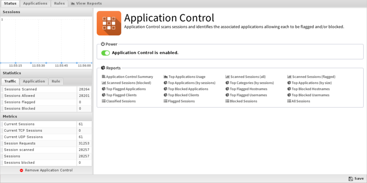Switch to the Rules tab
The height and width of the screenshot is (183, 367).
coord(58,4)
